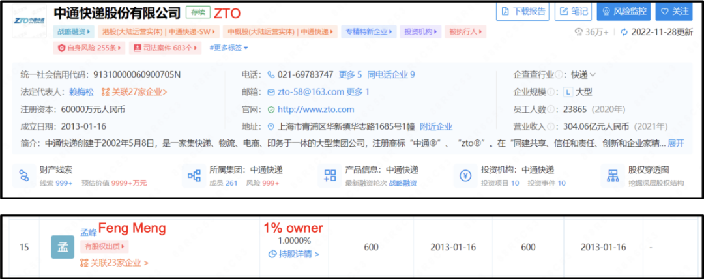Viewport: 704px width, 279px height.
Task: Open legal representative 赖梅松 link
Action: point(81,92)
